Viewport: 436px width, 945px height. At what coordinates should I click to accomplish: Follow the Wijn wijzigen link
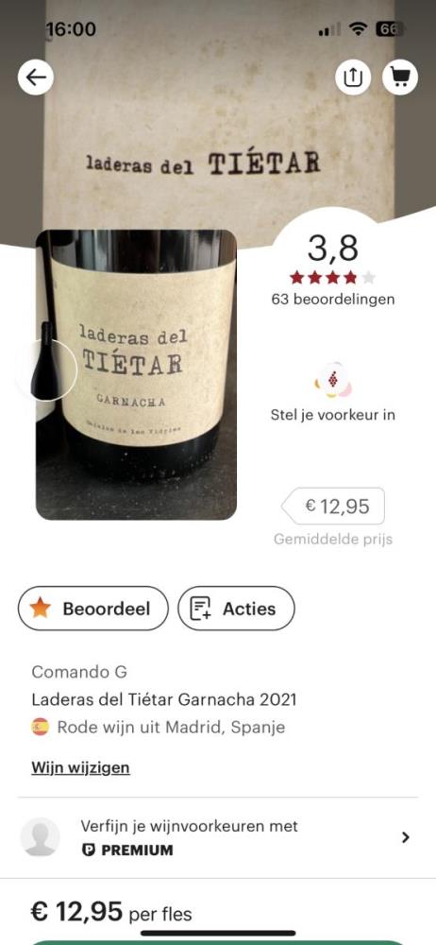(81, 767)
